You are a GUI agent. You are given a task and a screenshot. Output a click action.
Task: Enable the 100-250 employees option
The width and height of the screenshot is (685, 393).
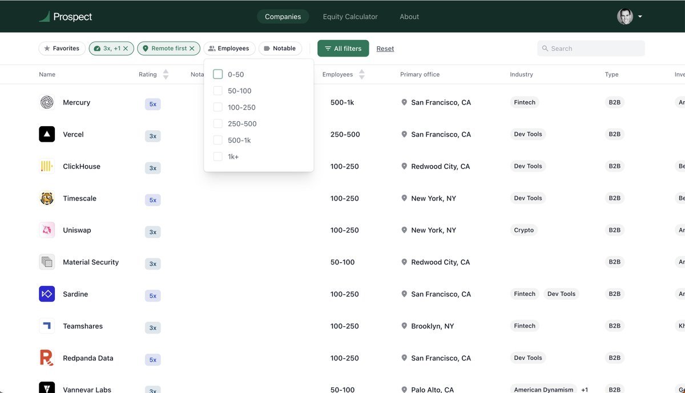coord(217,107)
